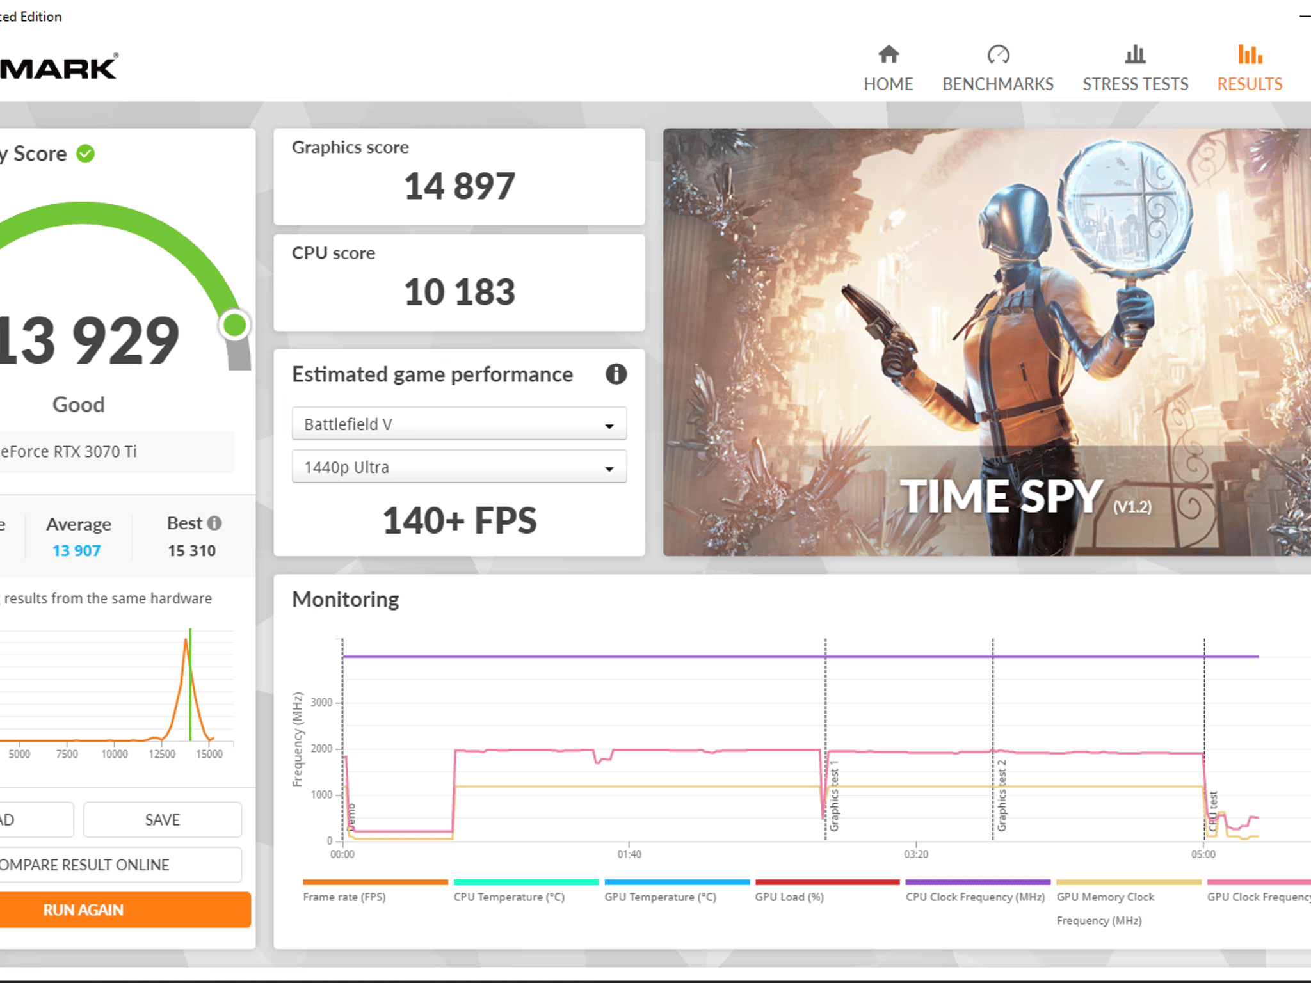Expand the 1440p Ultra resolution dropdown
Screen dimensions: 1311x983
pos(459,467)
